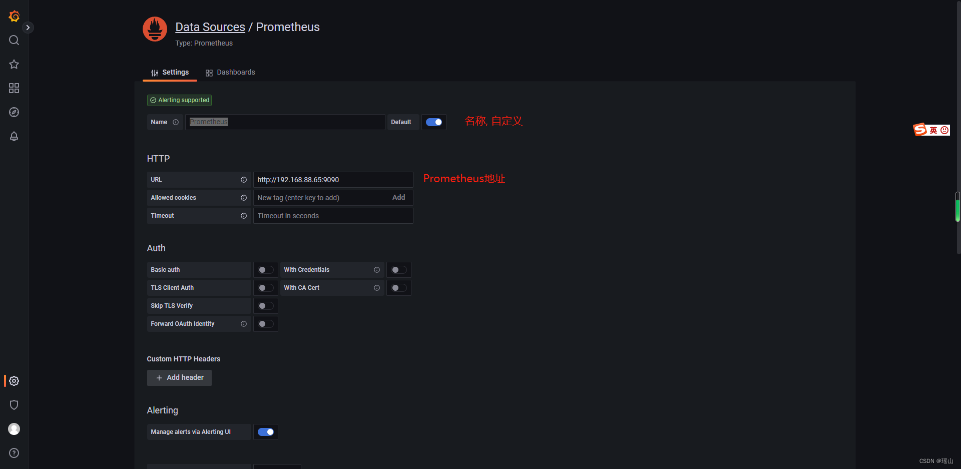The width and height of the screenshot is (961, 469).
Task: Show info tooltip for With CA Cert
Action: (377, 288)
